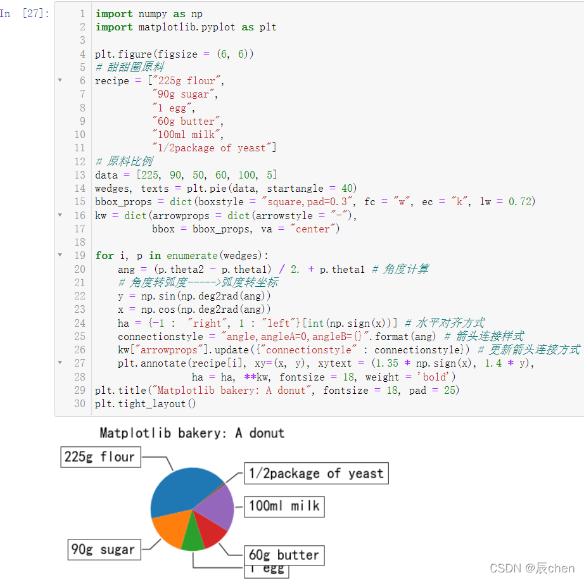Click the plt.title("Matplotlib bakery: A donut" code line
The image size is (584, 580).
point(277,390)
